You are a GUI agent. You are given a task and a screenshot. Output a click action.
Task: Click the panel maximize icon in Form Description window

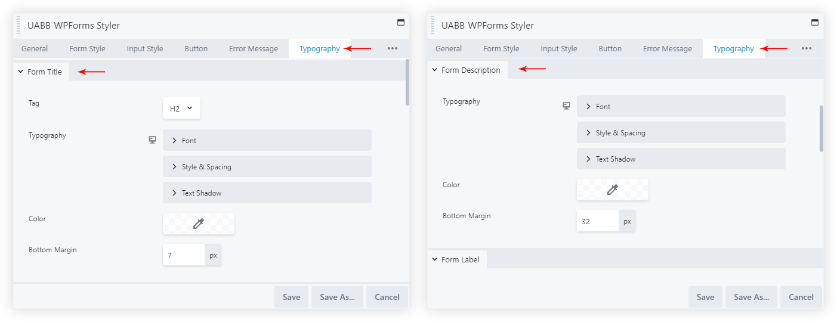coord(814,23)
